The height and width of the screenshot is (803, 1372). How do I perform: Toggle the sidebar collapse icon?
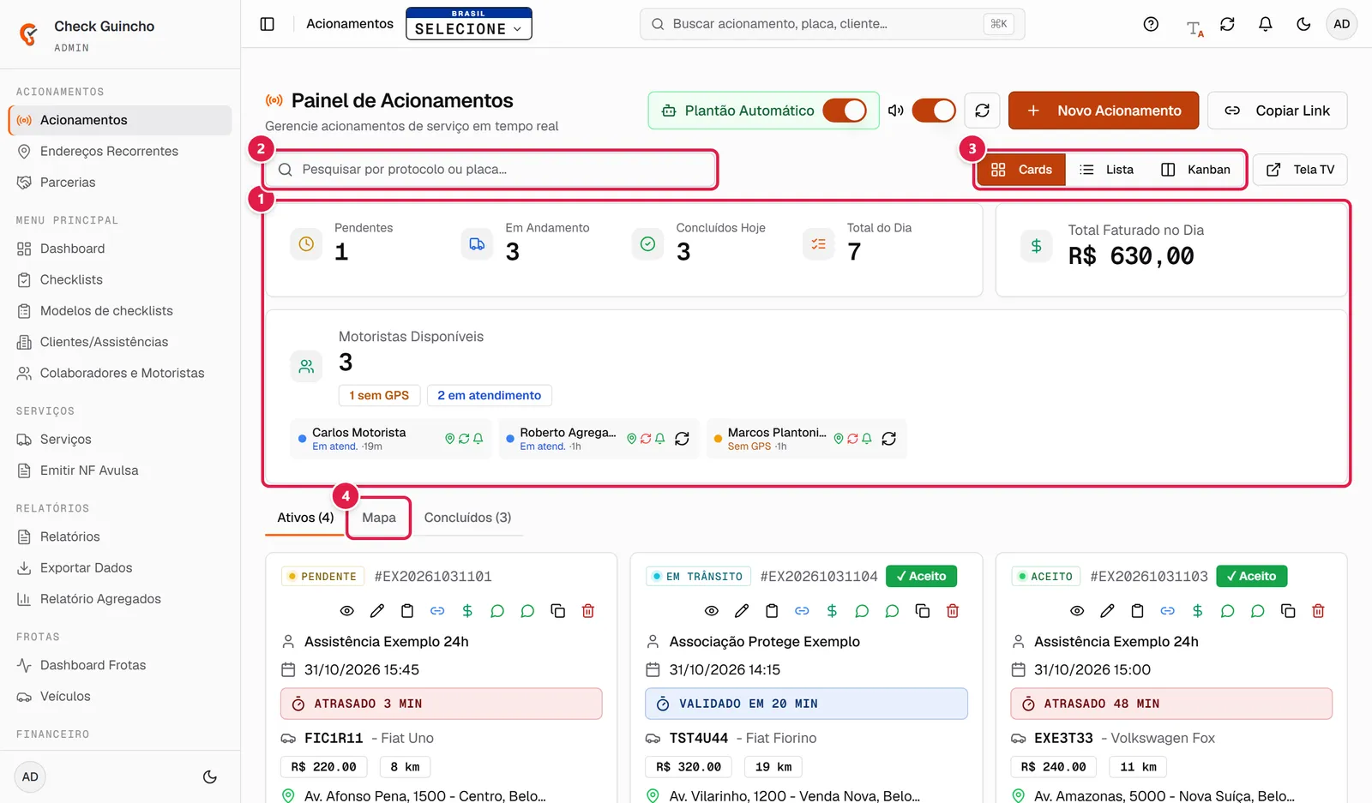268,24
